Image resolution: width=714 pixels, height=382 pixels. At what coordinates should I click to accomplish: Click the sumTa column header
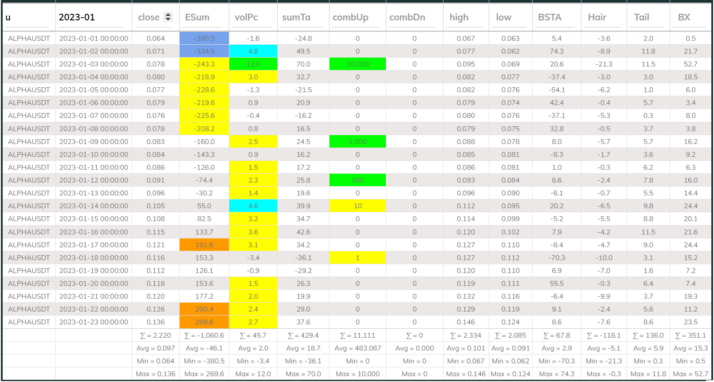296,17
